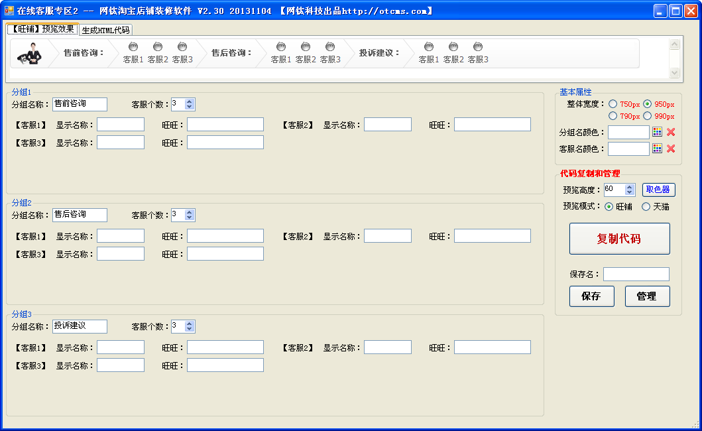Image resolution: width=702 pixels, height=431 pixels.
Task: Open the color palette for 客服名颜色
Action: 657,149
